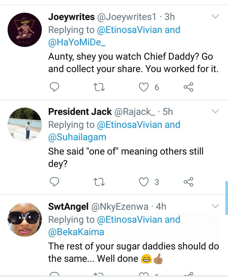228x277 pixels.
Task: Open President Jack tweet options chevron
Action: coord(215,111)
